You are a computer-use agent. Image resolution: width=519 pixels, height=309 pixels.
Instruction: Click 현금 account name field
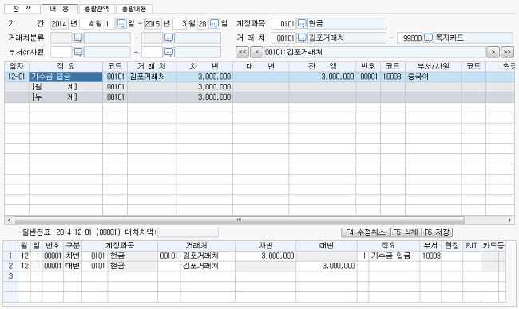(347, 23)
